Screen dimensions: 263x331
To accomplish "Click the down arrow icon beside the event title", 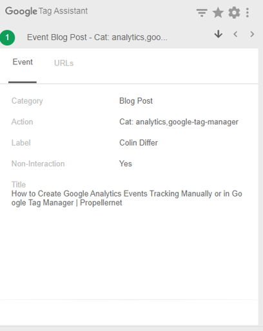I will [219, 34].
